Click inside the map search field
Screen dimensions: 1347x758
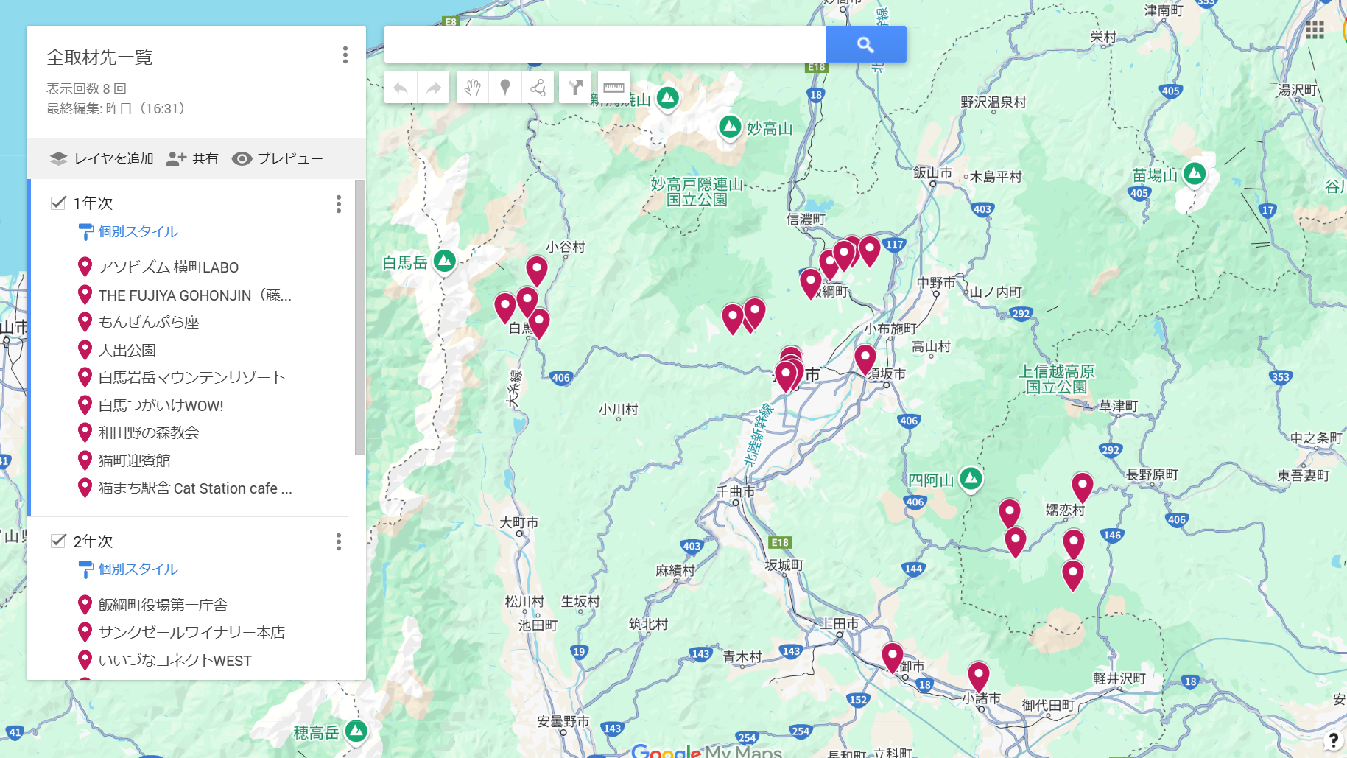click(605, 44)
